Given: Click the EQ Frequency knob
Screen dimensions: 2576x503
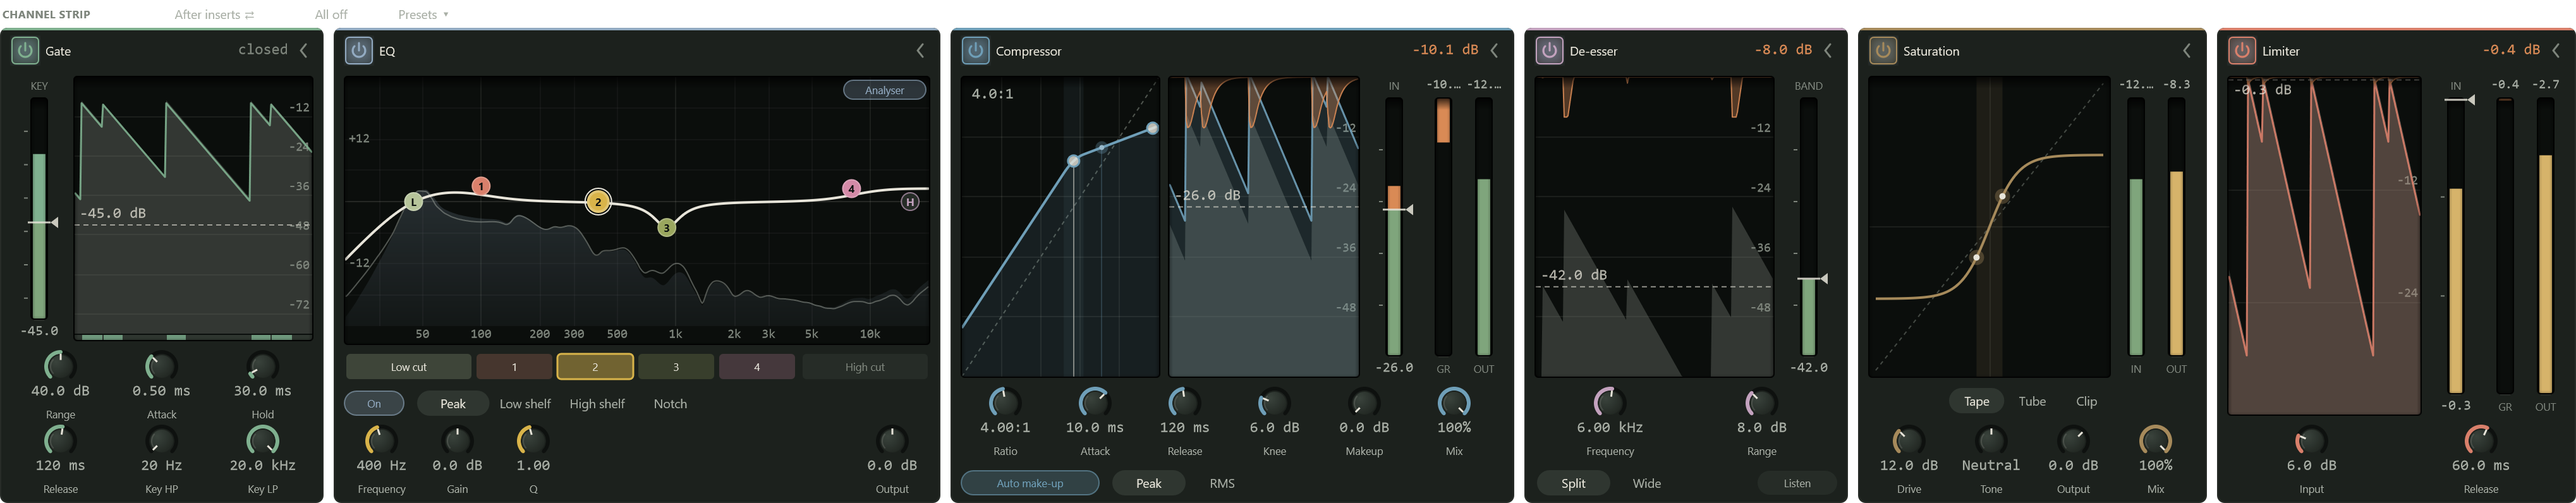Looking at the screenshot, I should coord(381,440).
